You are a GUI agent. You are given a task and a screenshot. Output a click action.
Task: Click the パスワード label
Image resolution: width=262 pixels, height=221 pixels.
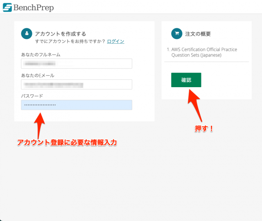point(32,96)
